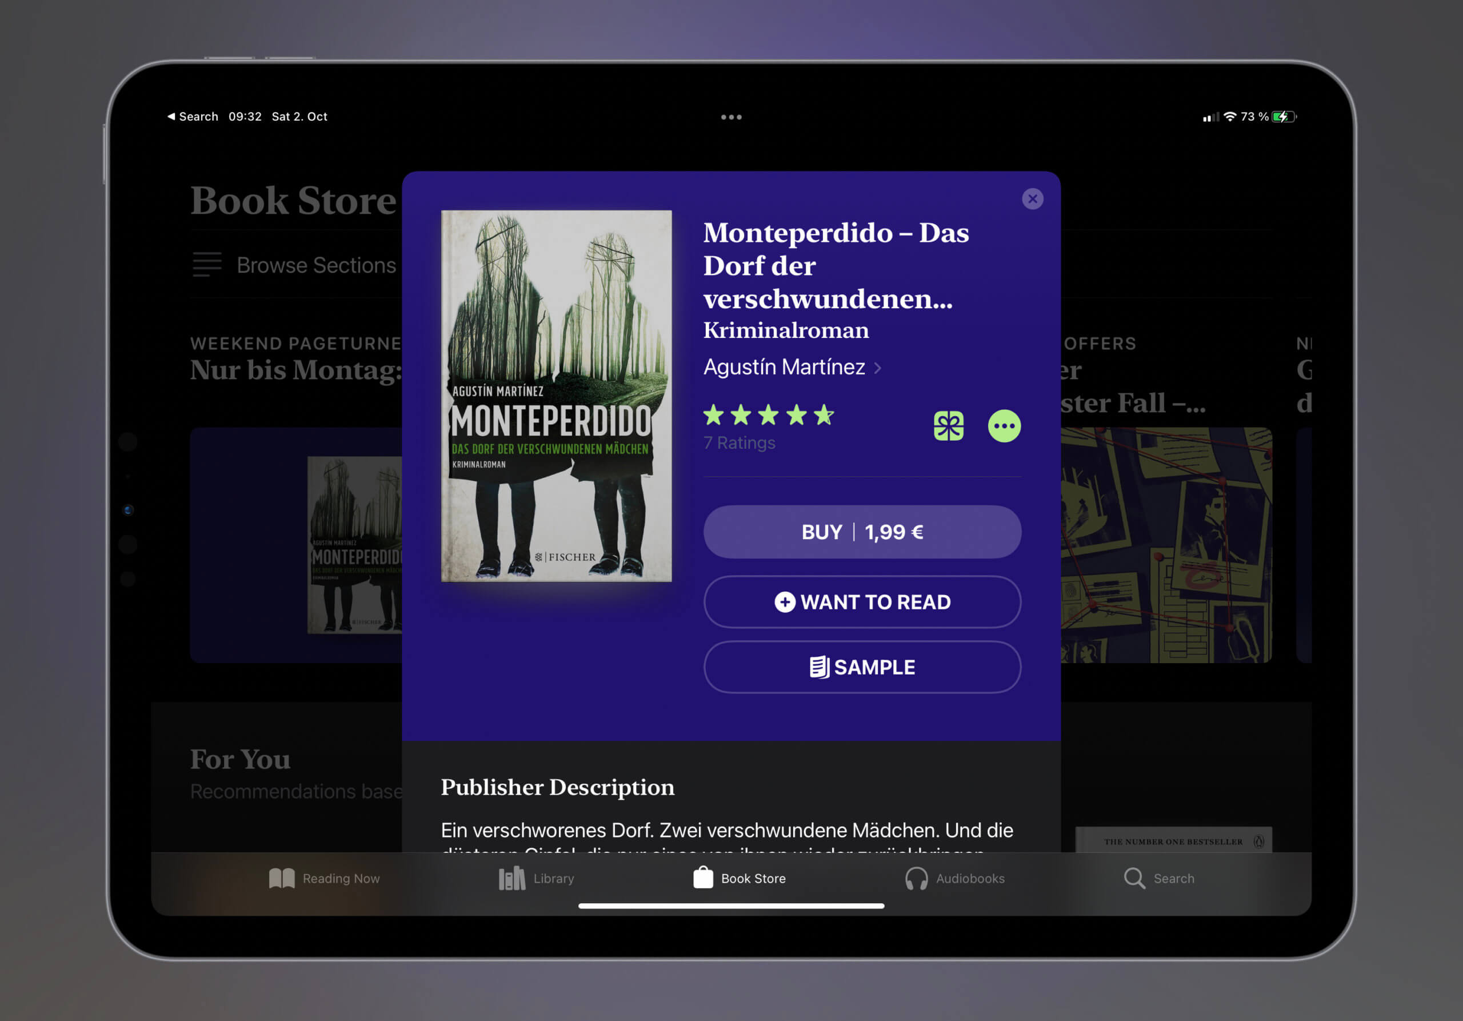This screenshot has height=1021, width=1463.
Task: Open 'The Number One Bestseller' book cover
Action: (x=1174, y=839)
